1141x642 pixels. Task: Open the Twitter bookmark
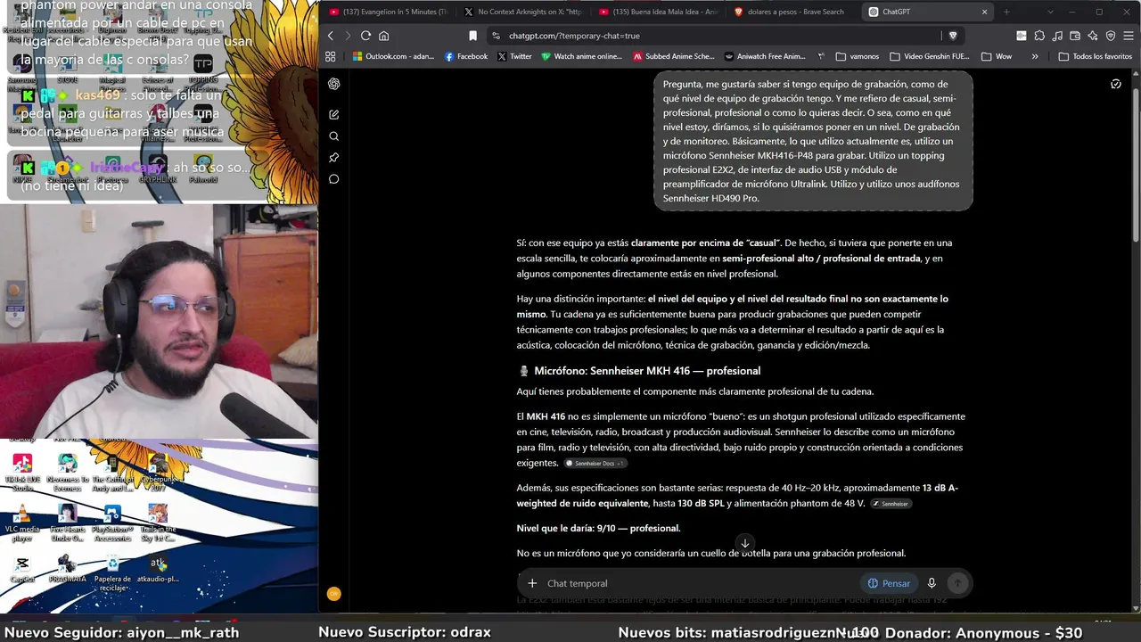coord(514,56)
